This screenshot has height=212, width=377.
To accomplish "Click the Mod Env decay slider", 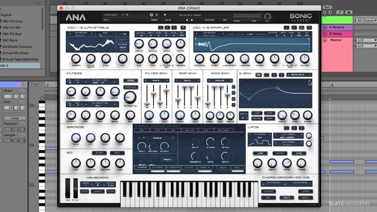I will click(x=214, y=87).
